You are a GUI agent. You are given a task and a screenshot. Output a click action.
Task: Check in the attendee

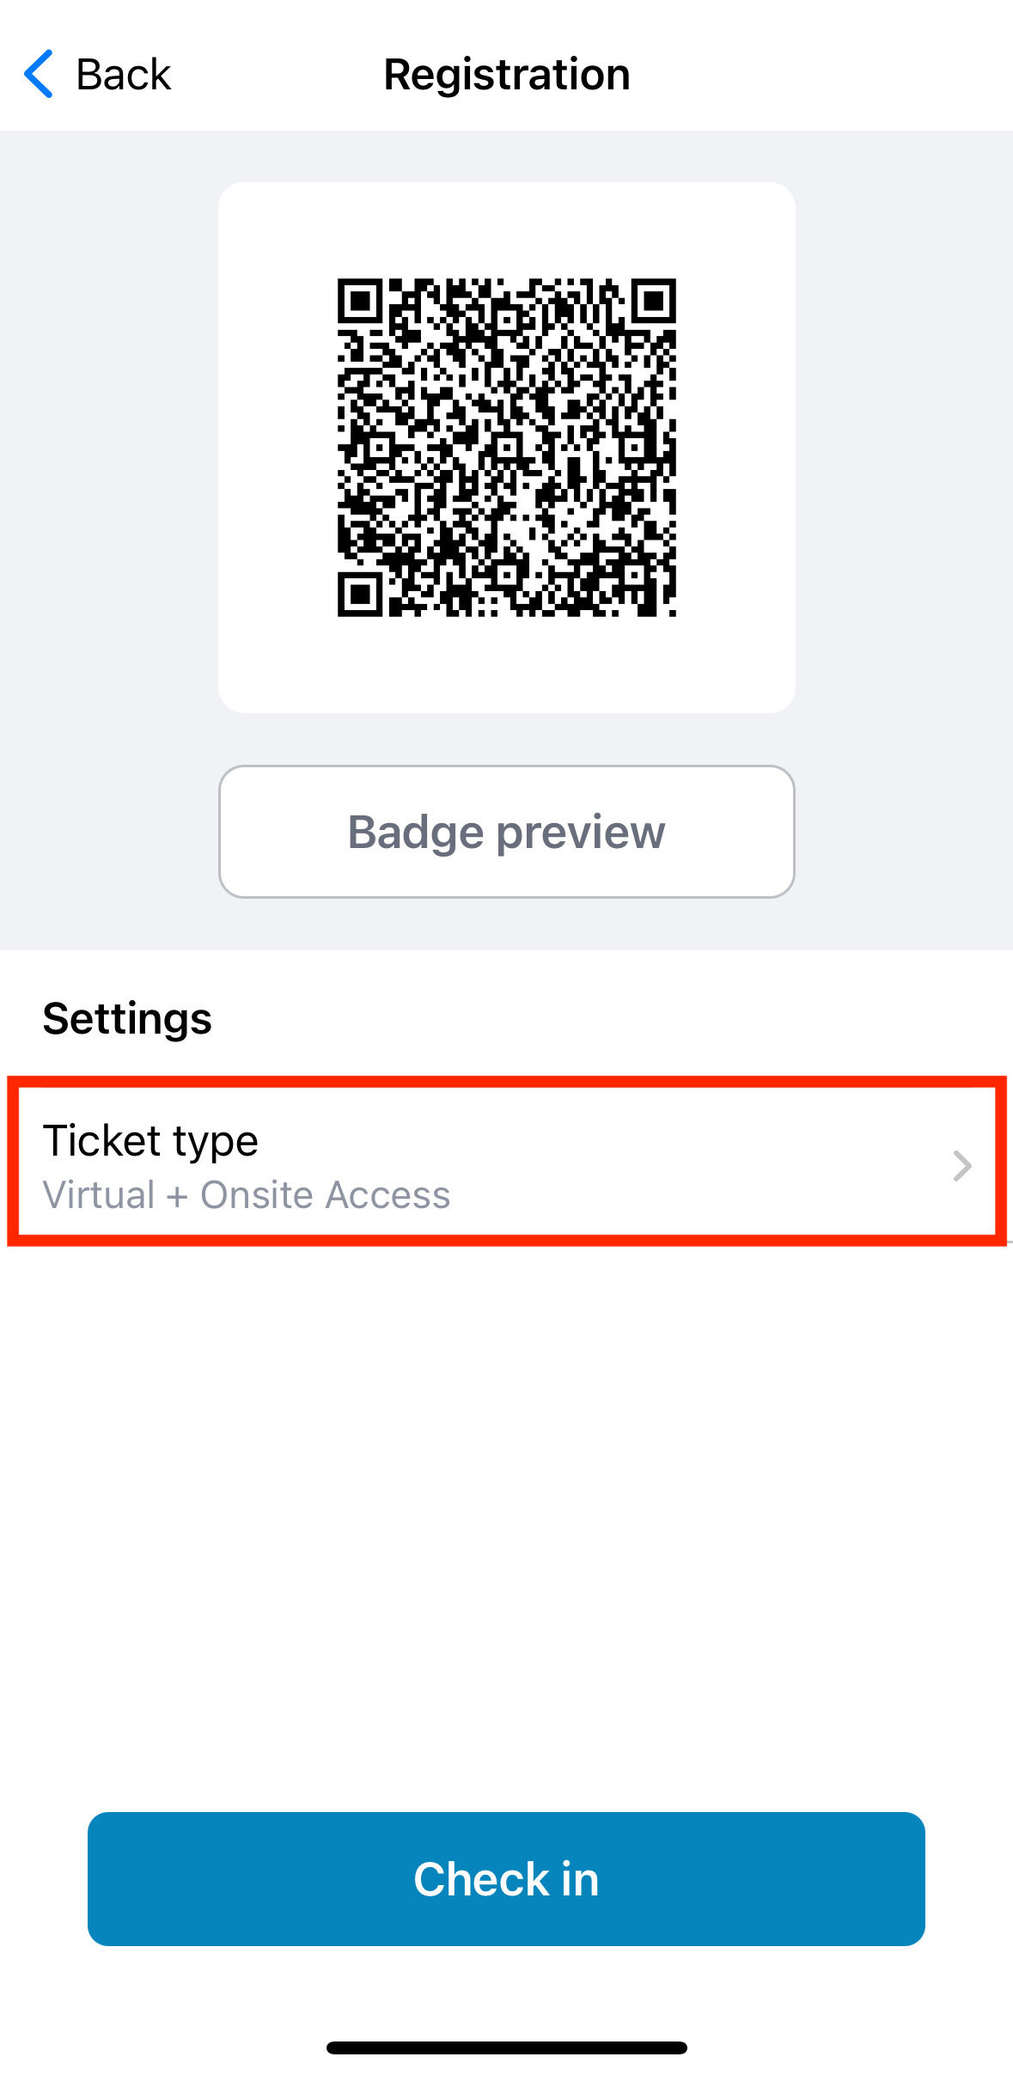506,1879
